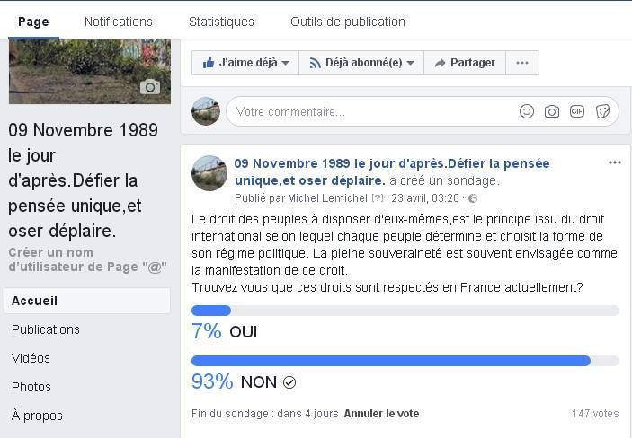The height and width of the screenshot is (438, 632).
Task: Toggle the NON vote checkmark
Action: [289, 382]
